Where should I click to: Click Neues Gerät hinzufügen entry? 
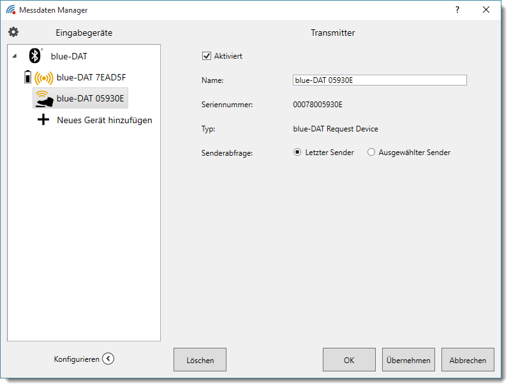coord(104,120)
